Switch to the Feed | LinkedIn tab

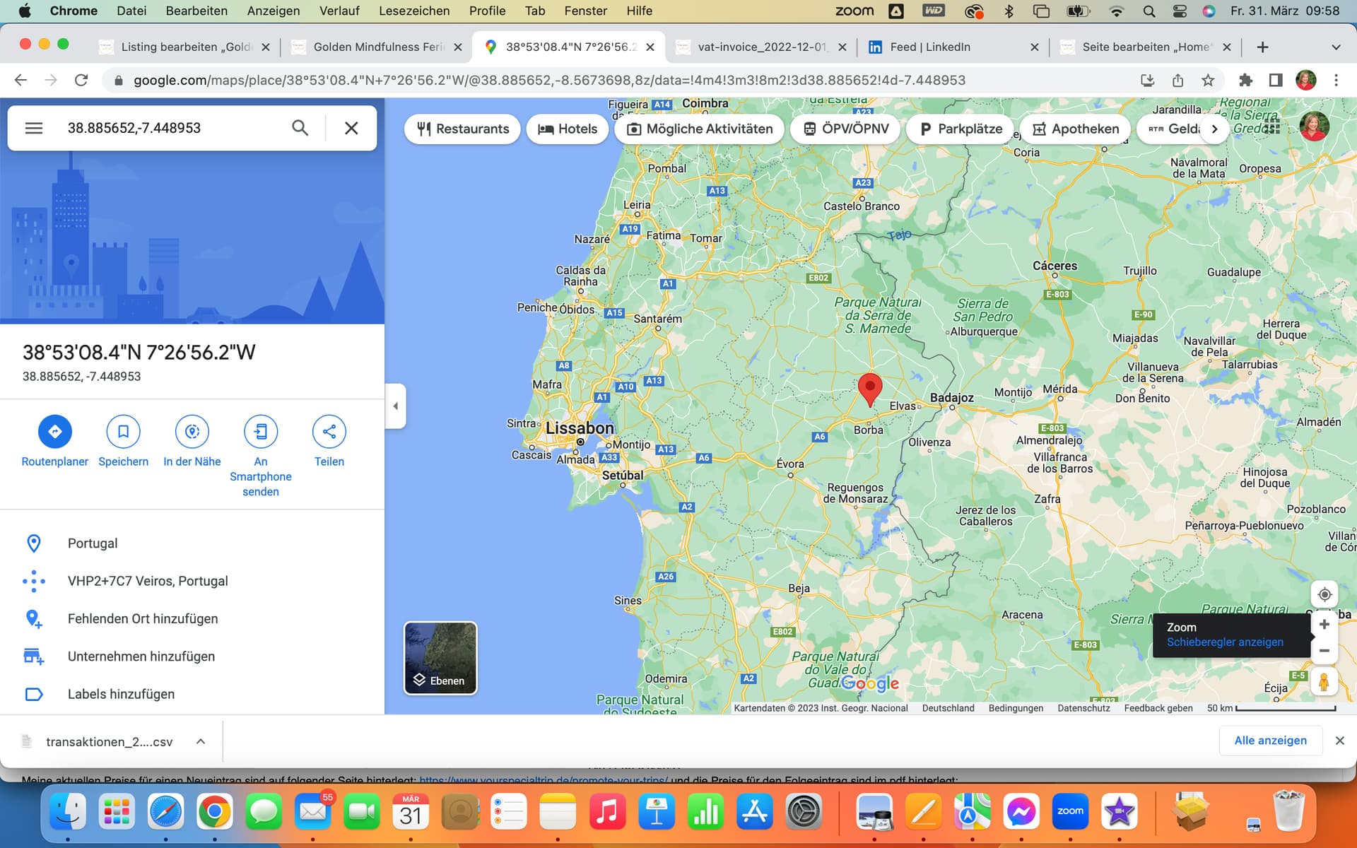954,47
